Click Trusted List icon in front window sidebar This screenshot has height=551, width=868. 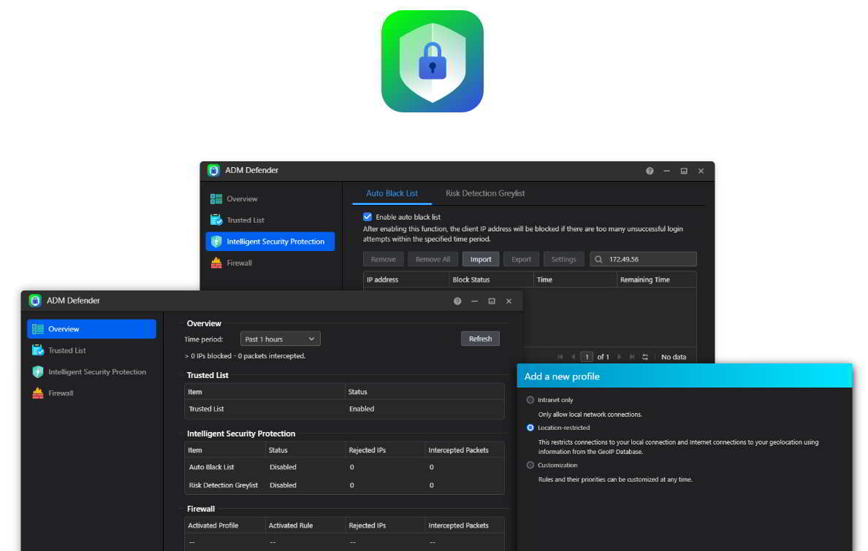click(38, 350)
